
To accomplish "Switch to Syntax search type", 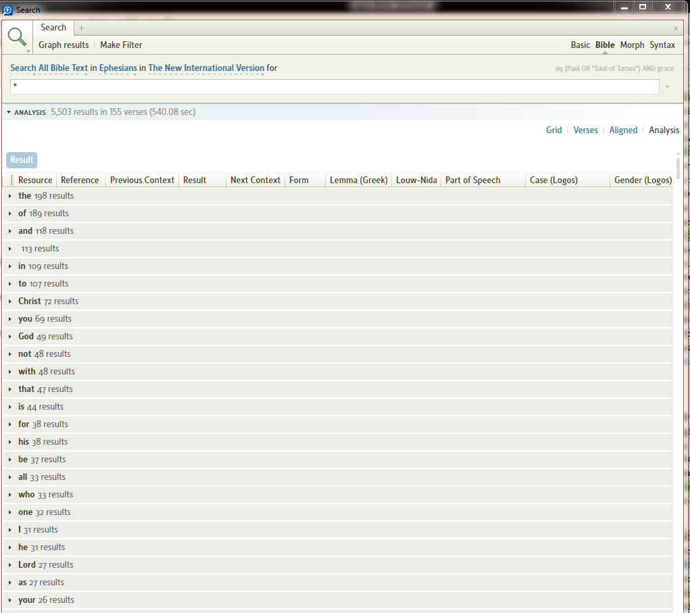I will click(x=662, y=45).
